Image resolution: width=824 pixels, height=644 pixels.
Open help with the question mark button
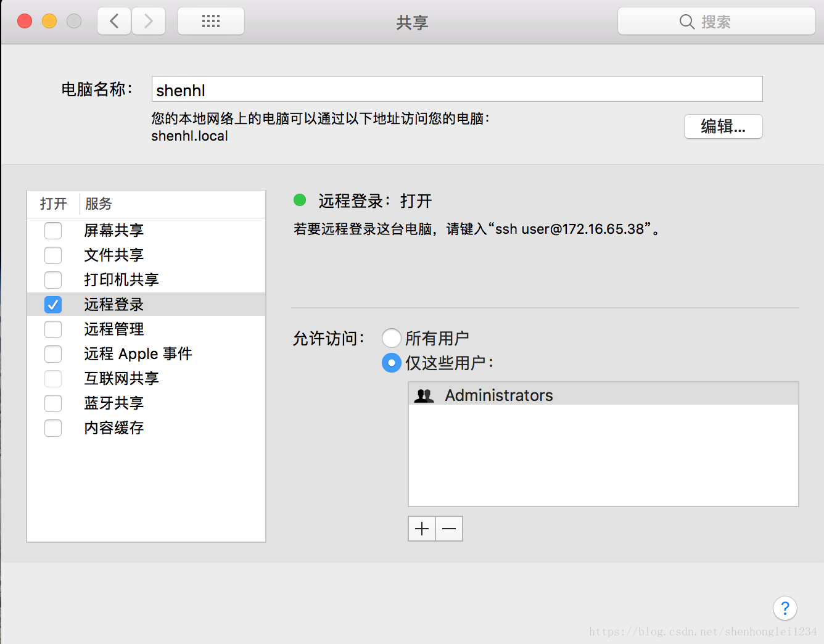[785, 609]
